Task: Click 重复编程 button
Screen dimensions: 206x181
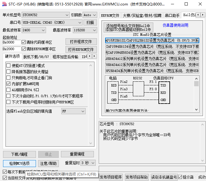Action: [77, 154]
